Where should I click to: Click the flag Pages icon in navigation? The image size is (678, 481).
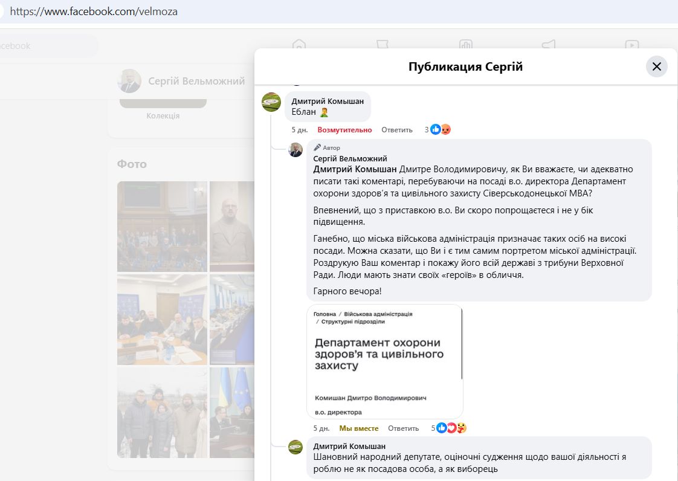[382, 45]
